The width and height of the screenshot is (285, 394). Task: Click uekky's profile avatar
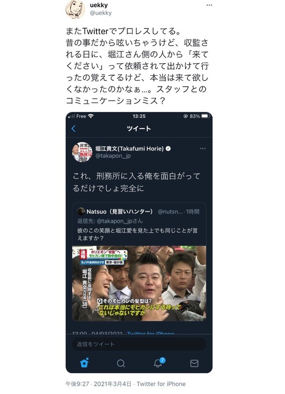coord(75,9)
